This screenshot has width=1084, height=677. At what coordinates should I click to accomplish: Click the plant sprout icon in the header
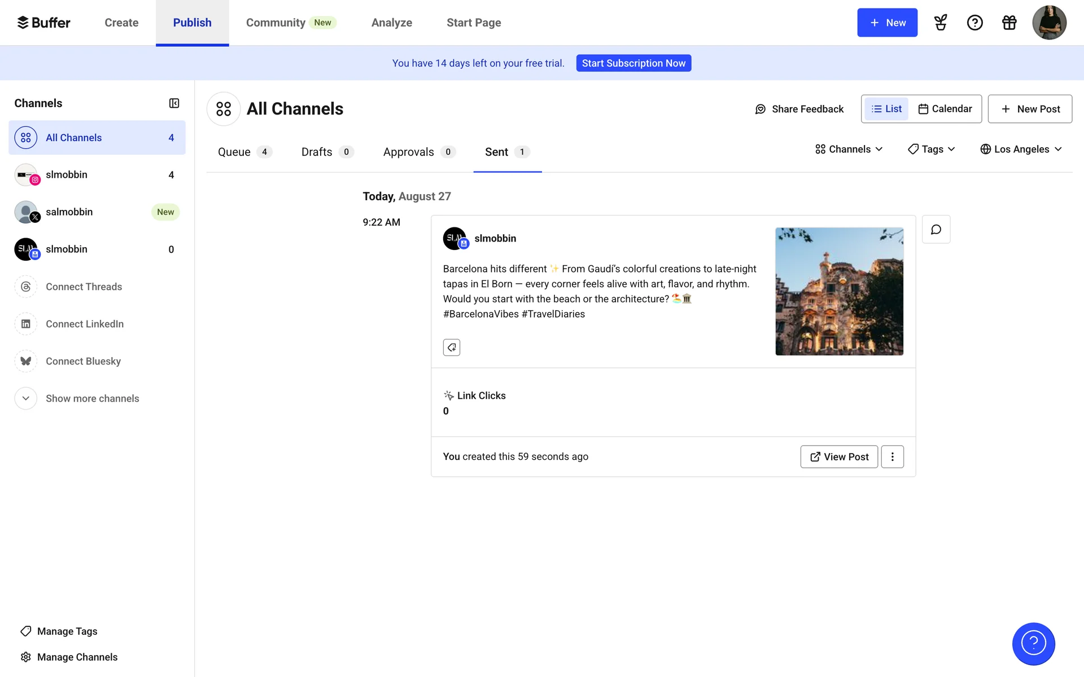click(x=940, y=23)
